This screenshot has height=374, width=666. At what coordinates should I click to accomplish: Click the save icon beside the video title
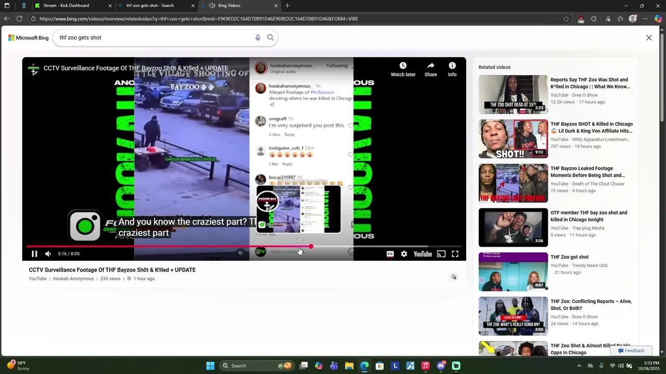click(454, 277)
